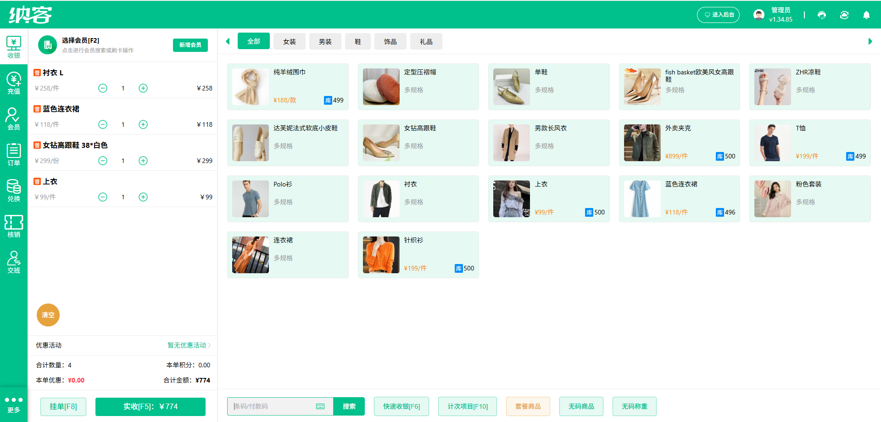The image size is (881, 422).
Task: Open the 核销 verification sidebar icon
Action: [14, 226]
